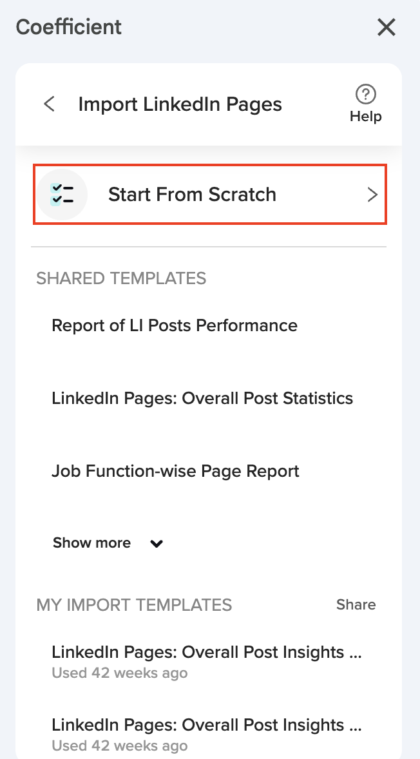Click the Help label text
This screenshot has height=759, width=420.
(x=366, y=117)
